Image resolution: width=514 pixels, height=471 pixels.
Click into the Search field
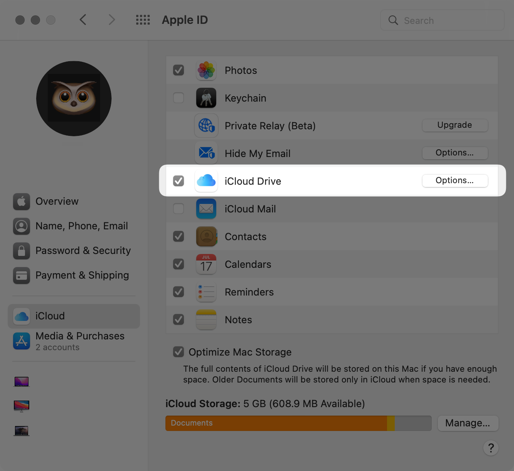pos(442,20)
